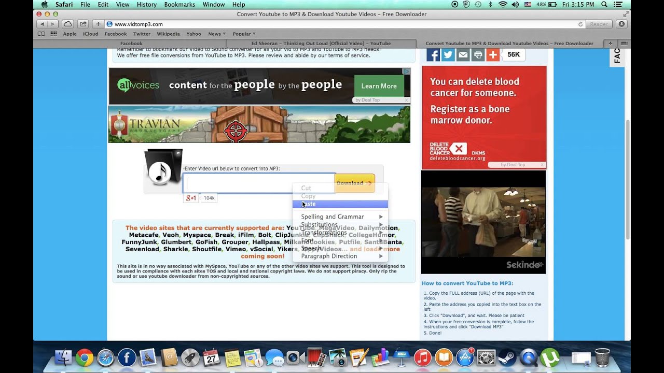Expand Substitutions submenu

click(340, 224)
